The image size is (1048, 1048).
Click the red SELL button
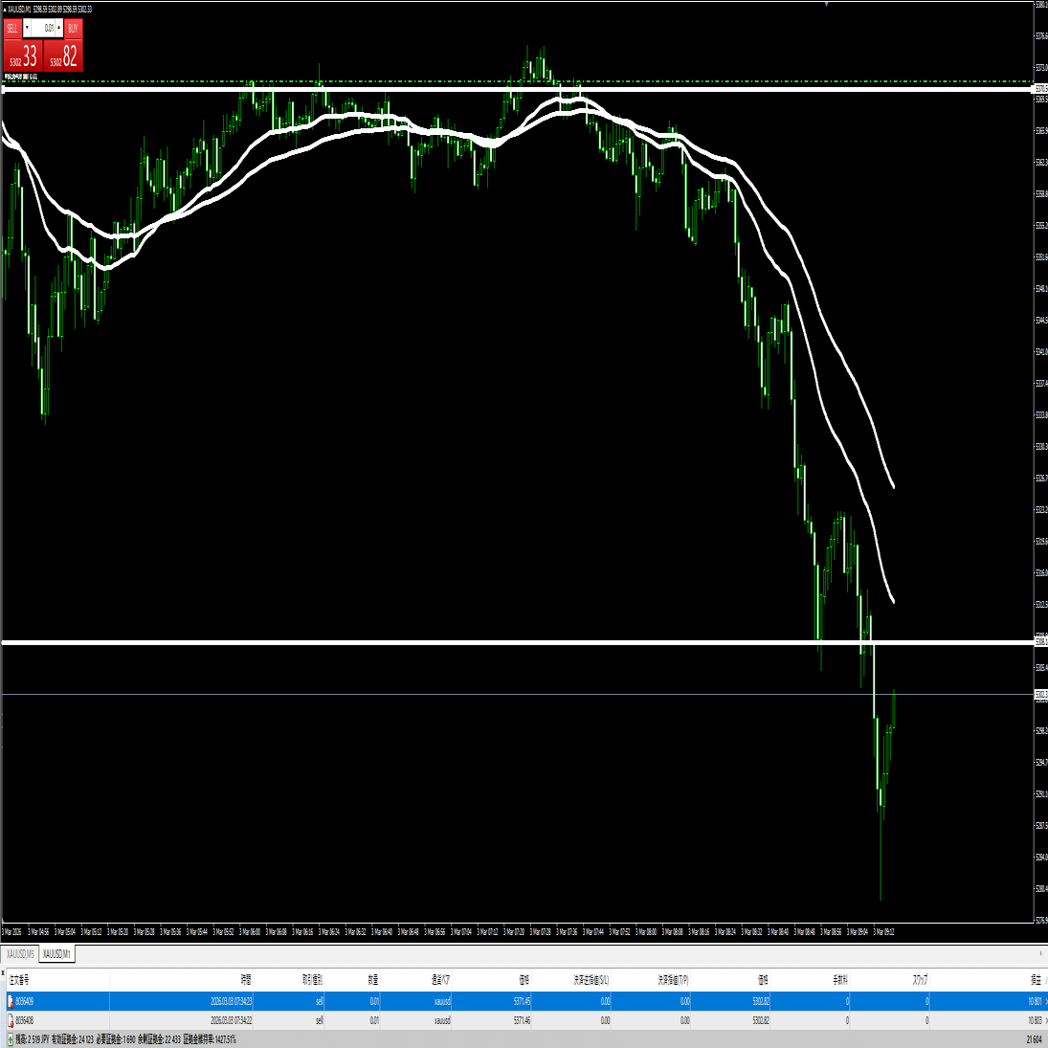click(x=12, y=28)
